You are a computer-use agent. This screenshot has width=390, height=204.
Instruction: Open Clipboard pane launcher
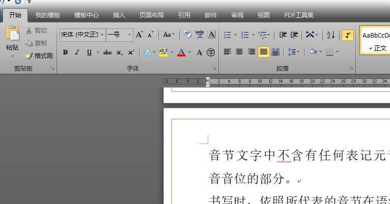(52, 68)
